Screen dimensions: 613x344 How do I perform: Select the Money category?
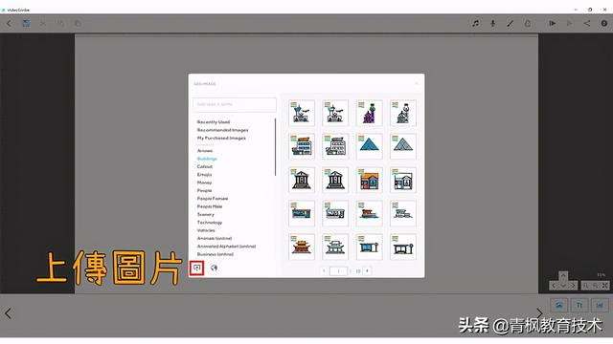pos(204,183)
